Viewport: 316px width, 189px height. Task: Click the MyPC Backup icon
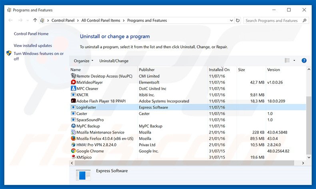73,126
